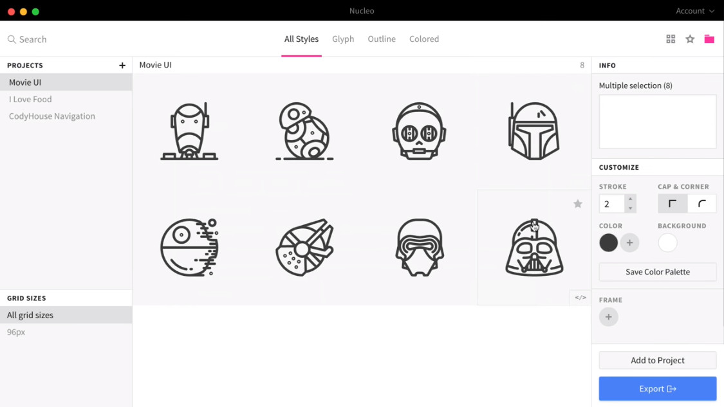This screenshot has height=407, width=724.
Task: Open the CodyHouse Navigation project
Action: click(66, 116)
